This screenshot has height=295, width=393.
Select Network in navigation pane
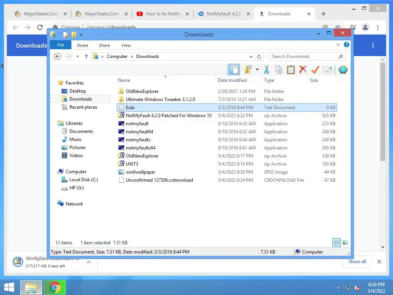coord(74,204)
